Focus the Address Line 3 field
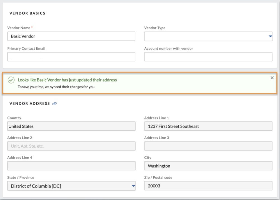 coord(208,146)
